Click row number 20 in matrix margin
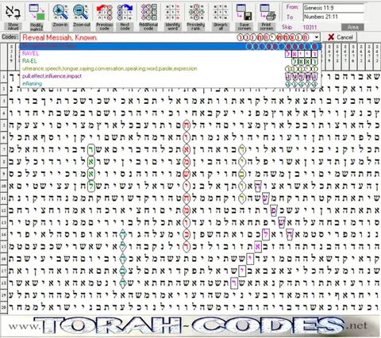Screen dimensions: 381x338 [x=4, y=307]
